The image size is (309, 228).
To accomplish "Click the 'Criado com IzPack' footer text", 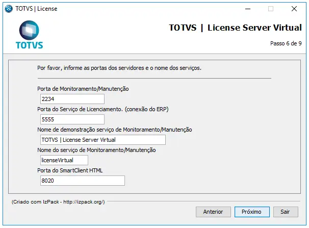I will click(x=58, y=202).
